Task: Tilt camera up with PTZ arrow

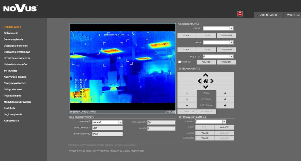Action: coord(205,75)
